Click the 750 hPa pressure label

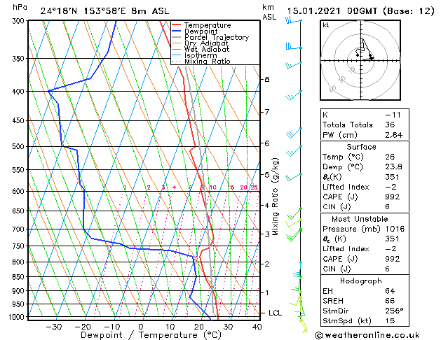coord(20,246)
